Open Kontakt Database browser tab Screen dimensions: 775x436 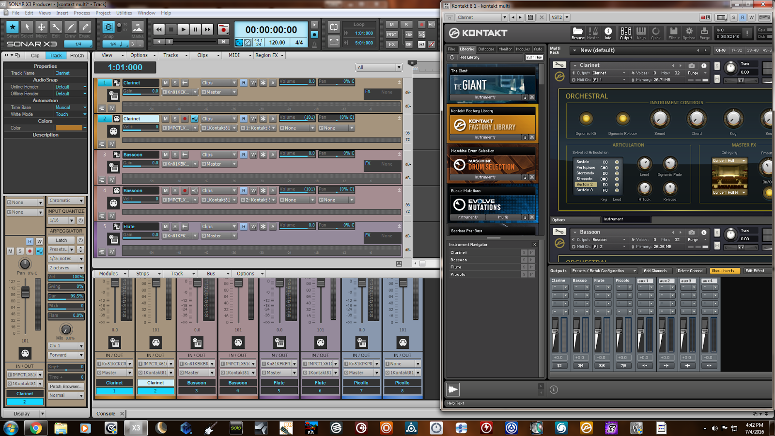(x=486, y=49)
